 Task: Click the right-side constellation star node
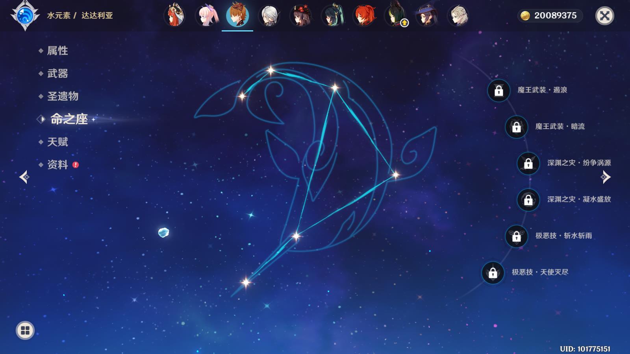pyautogui.click(x=395, y=175)
